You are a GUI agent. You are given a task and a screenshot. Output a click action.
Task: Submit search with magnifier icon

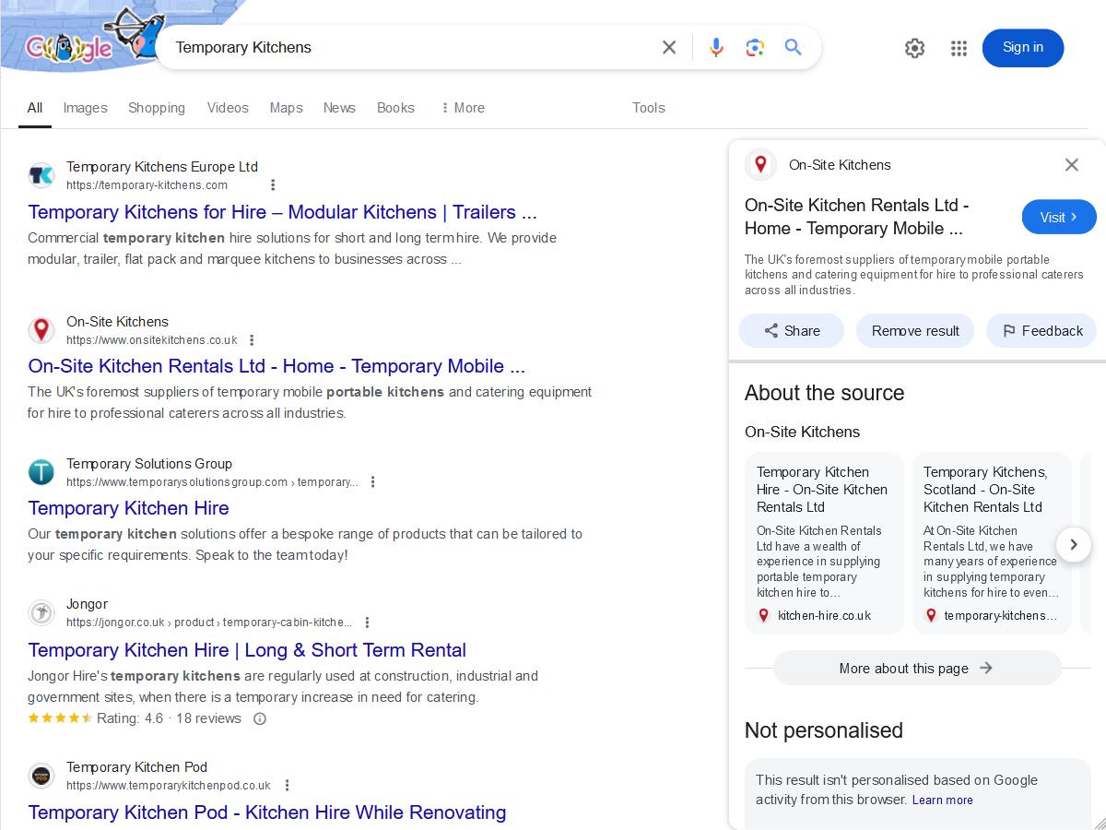(794, 47)
